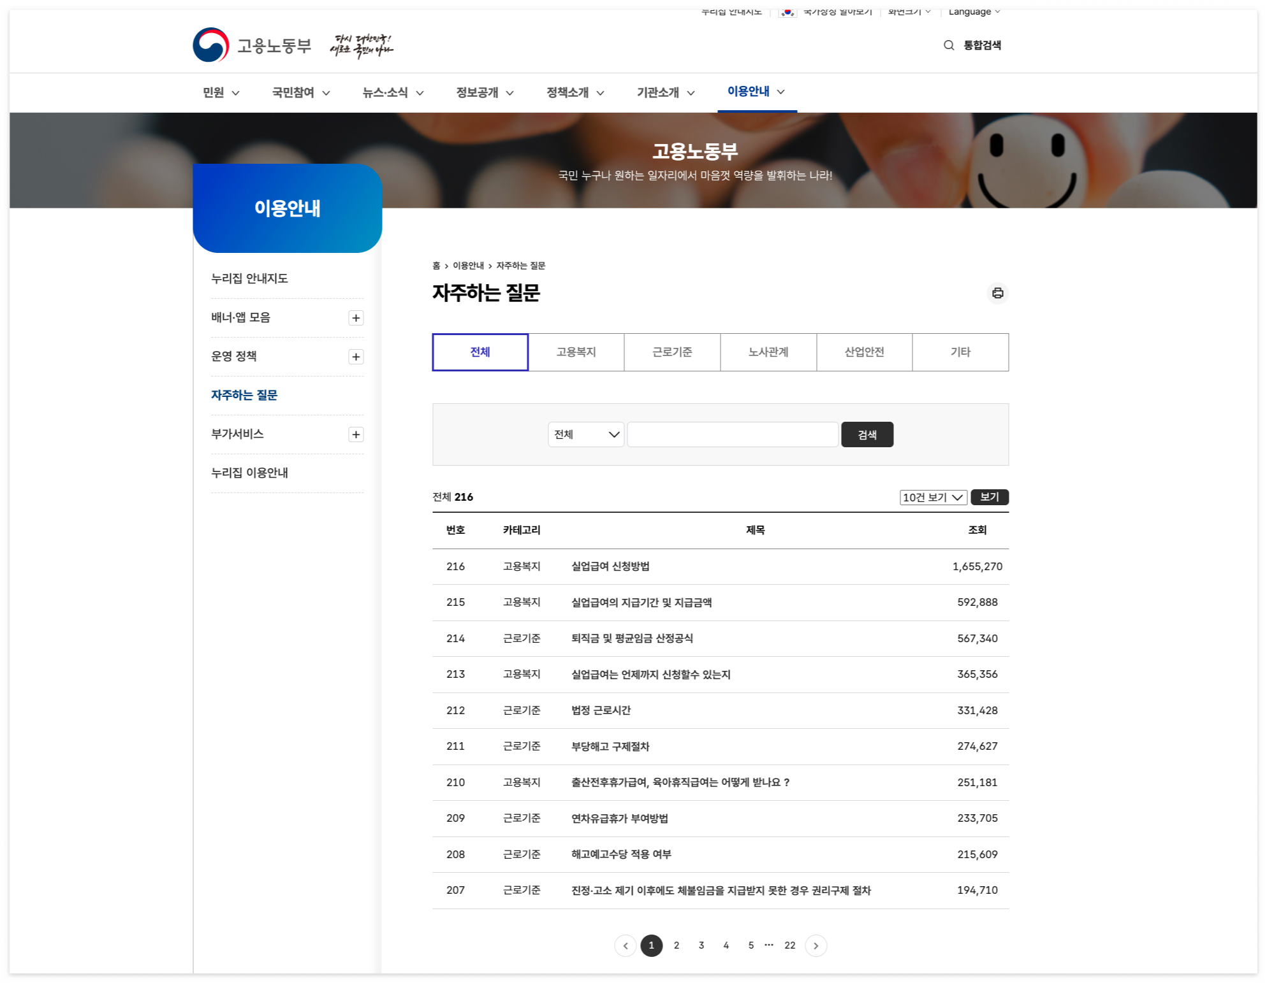Click the 검색 search button

(867, 434)
